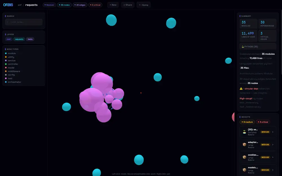Click the box icon beside adapter insight
282x176 pixels.
(244, 144)
